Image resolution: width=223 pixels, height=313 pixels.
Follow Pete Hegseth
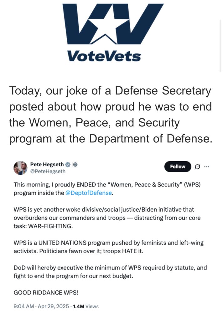click(x=178, y=167)
